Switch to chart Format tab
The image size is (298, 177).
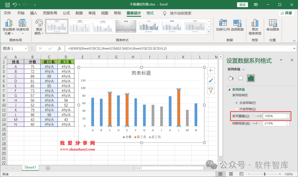[x=150, y=13]
